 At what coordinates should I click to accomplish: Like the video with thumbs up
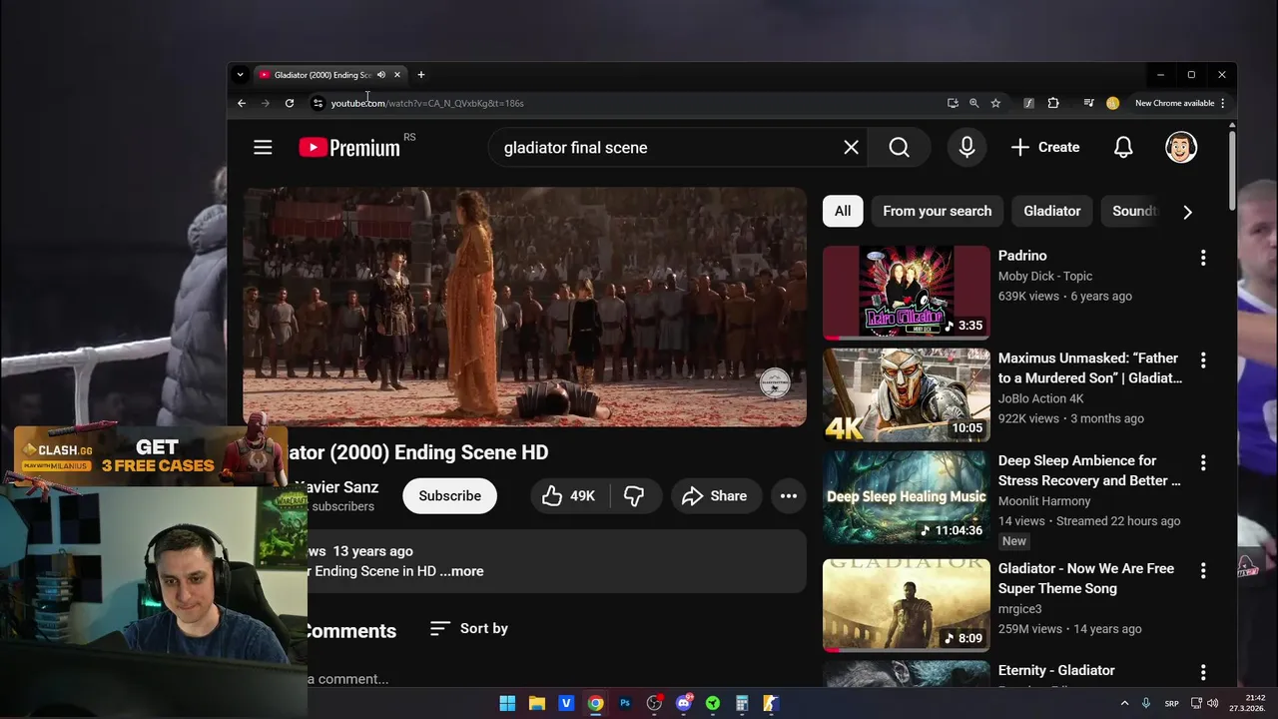tap(569, 496)
